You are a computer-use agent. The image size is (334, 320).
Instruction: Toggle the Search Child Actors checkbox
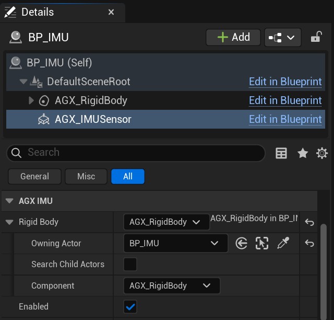pyautogui.click(x=130, y=264)
